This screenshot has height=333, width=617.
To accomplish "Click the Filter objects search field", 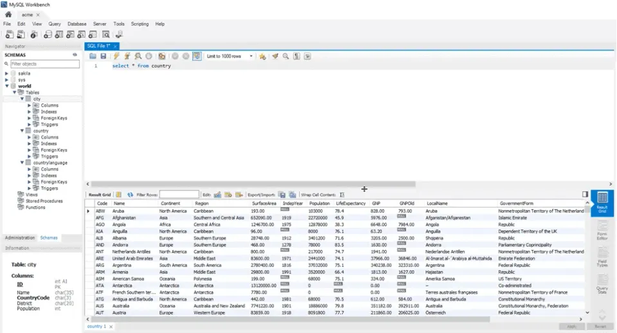I will 44,64.
